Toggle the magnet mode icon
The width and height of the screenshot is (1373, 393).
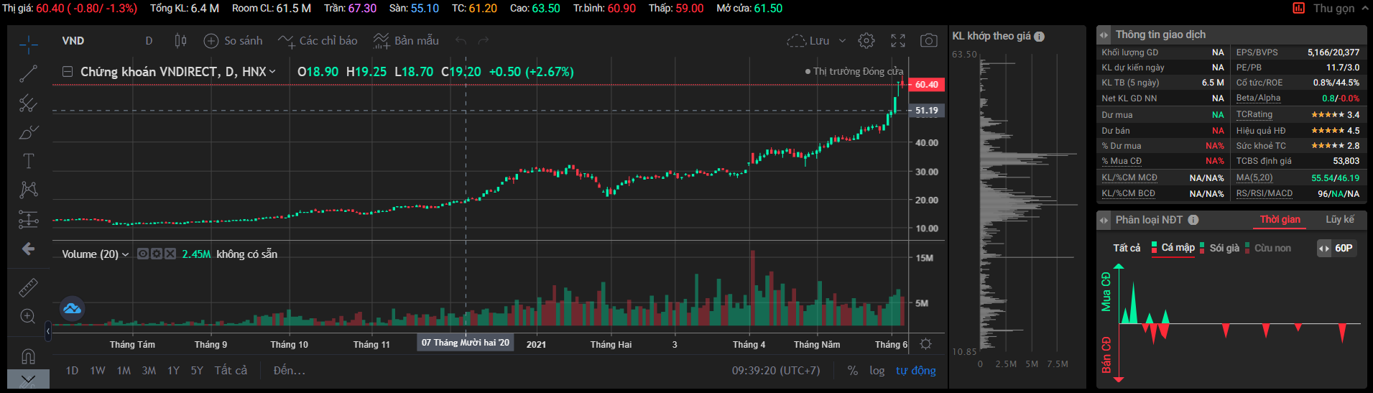click(x=28, y=356)
